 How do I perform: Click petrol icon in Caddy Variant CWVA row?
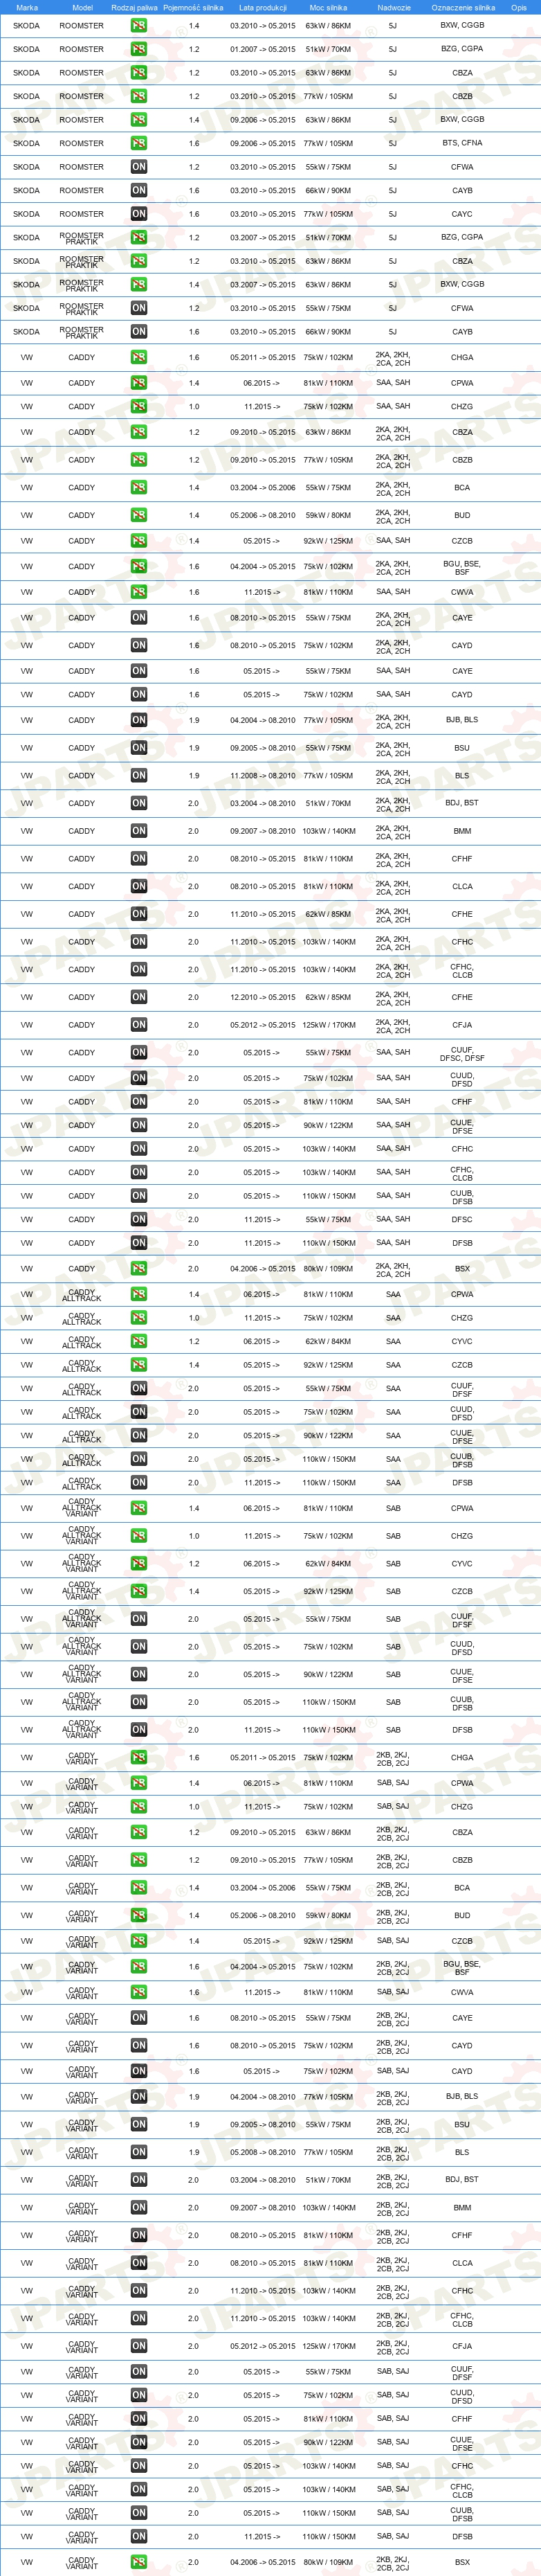click(x=139, y=1992)
